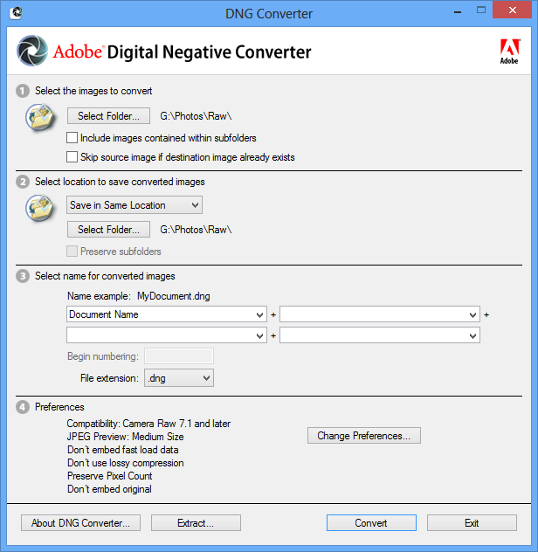Open the File extension .dng dropdown
This screenshot has height=552, width=538.
pos(179,378)
